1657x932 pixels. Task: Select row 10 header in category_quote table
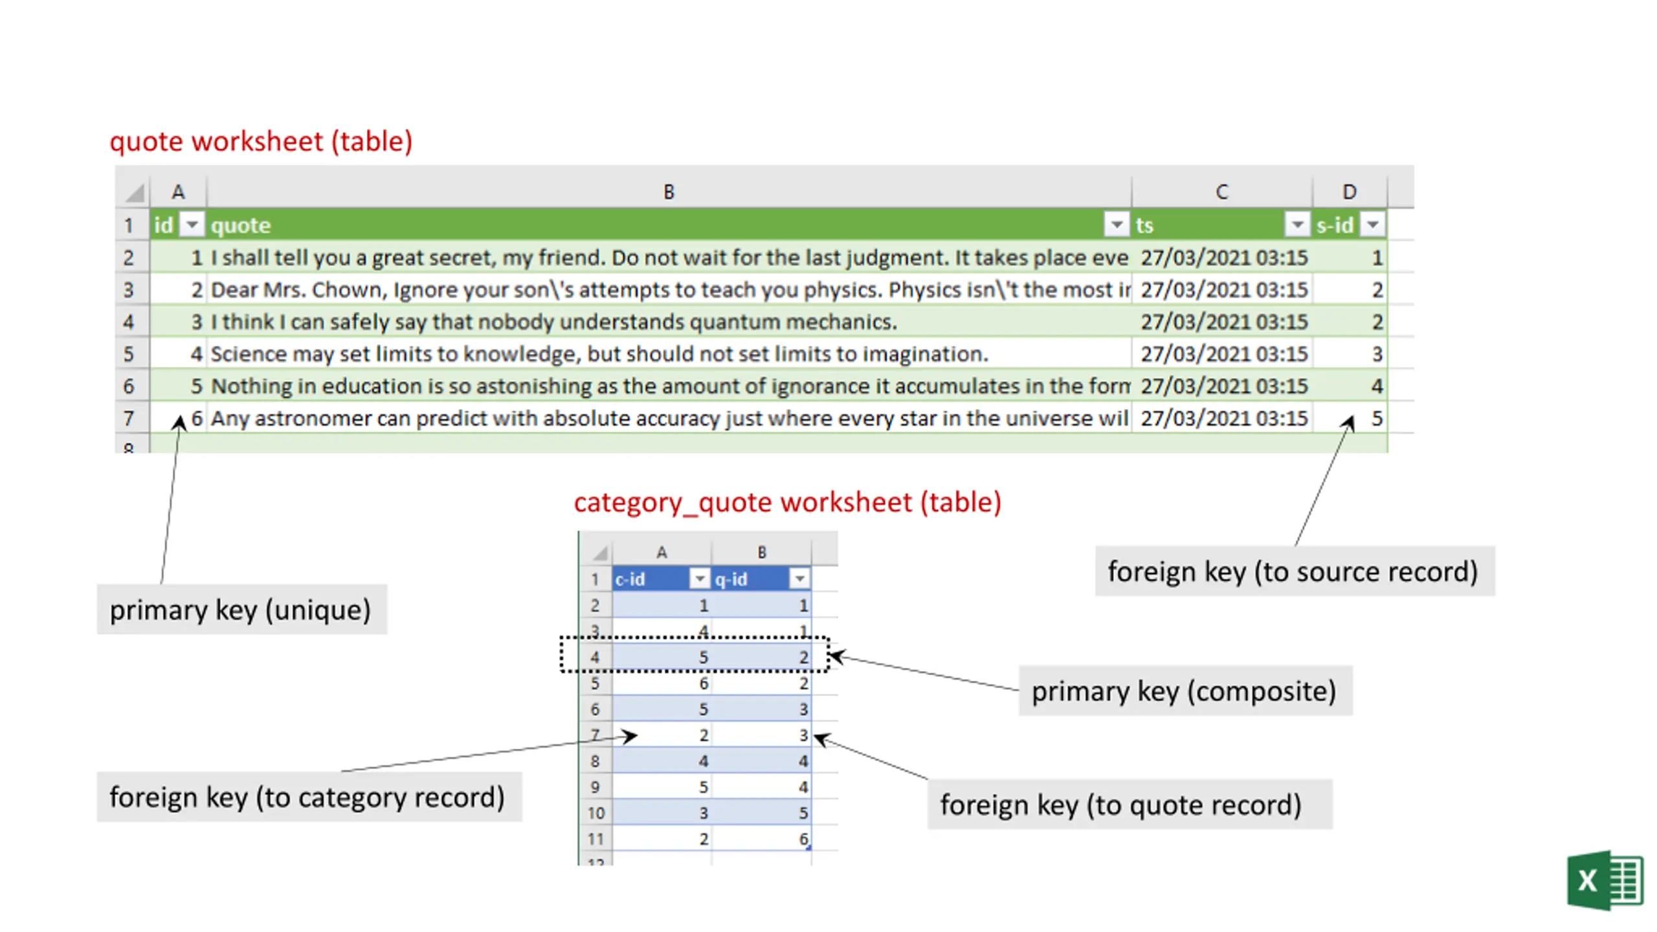point(595,813)
